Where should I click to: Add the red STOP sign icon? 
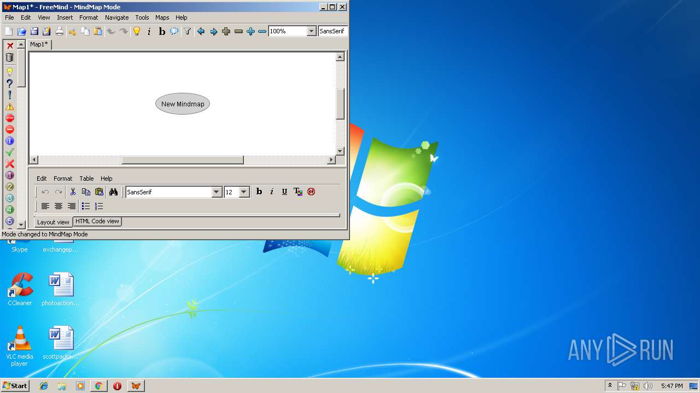(x=9, y=118)
